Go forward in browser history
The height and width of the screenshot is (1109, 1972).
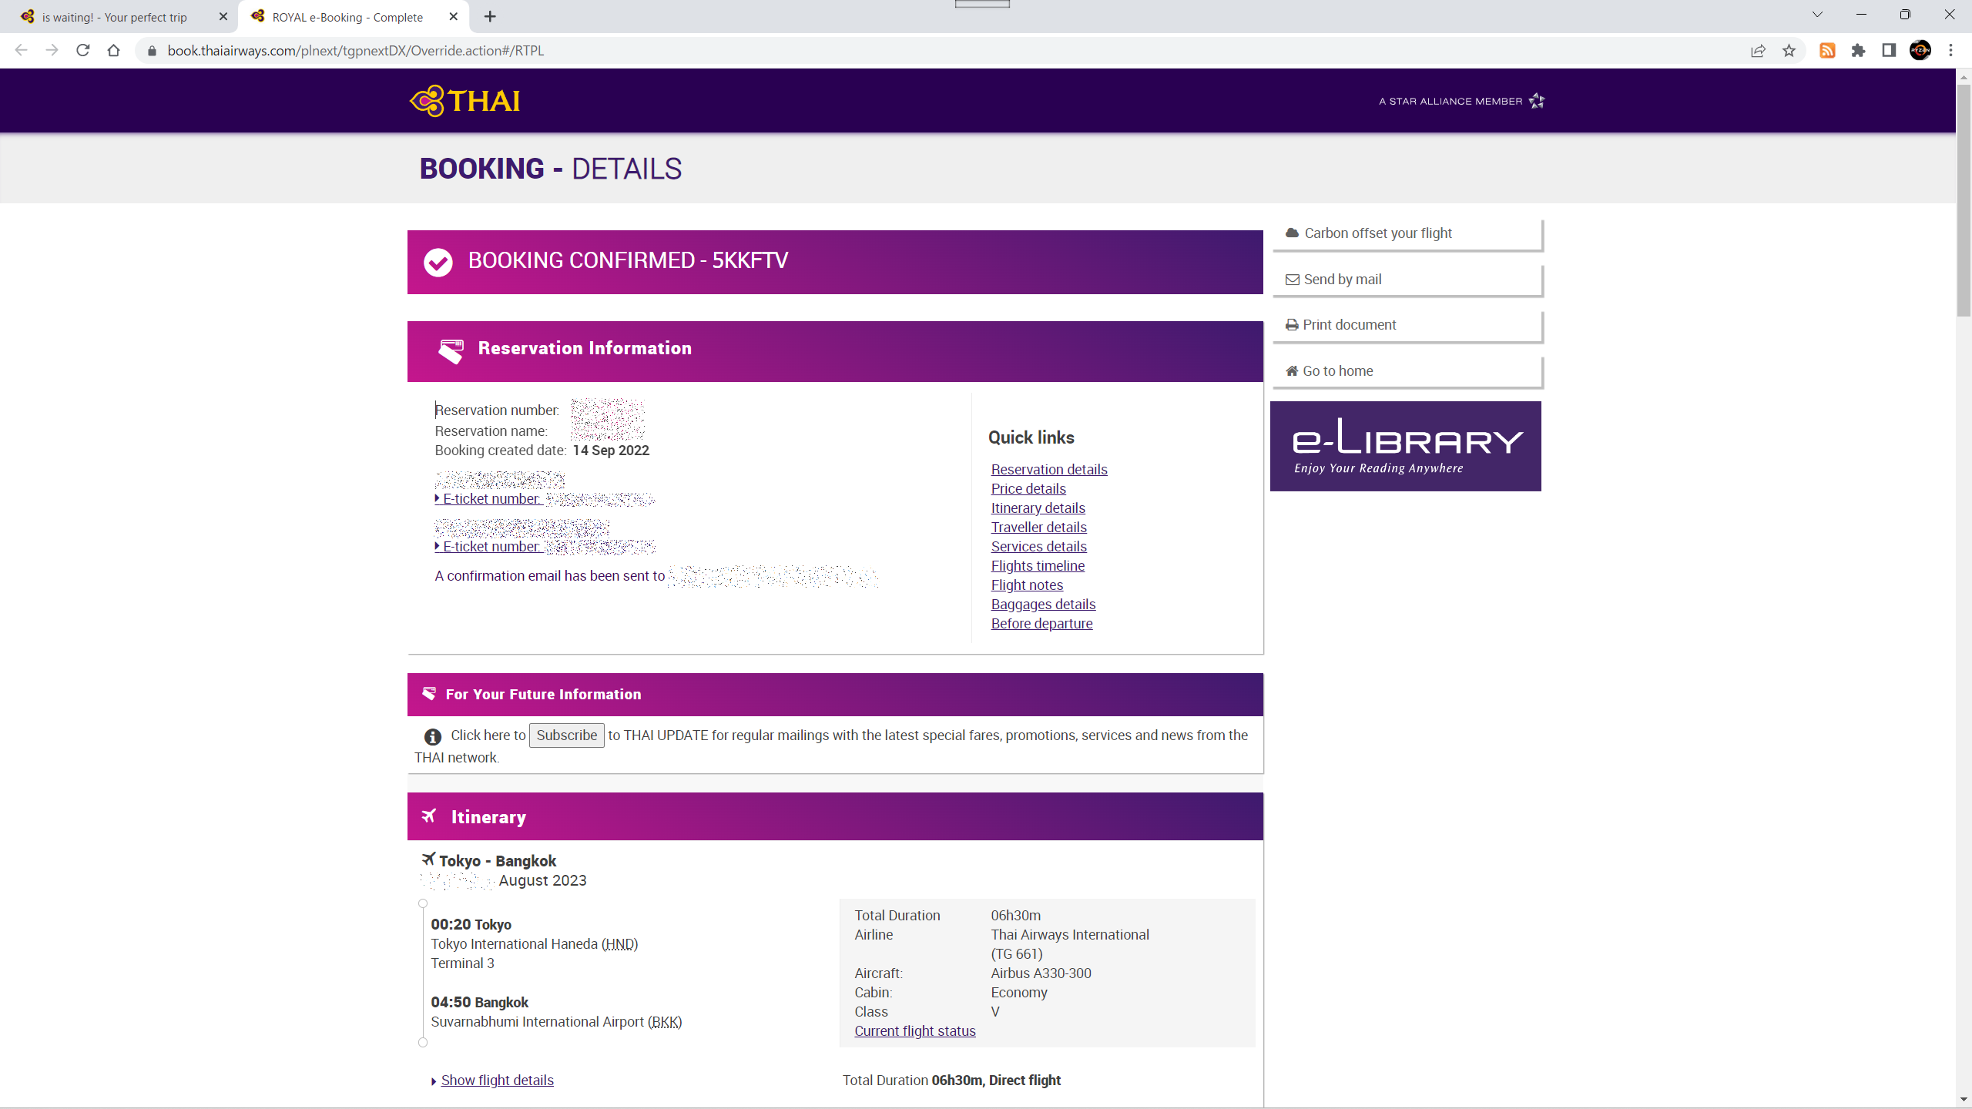tap(52, 50)
